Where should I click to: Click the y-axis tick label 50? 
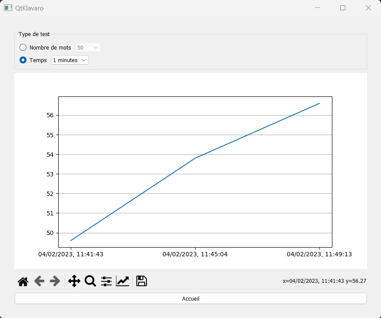pos(50,233)
